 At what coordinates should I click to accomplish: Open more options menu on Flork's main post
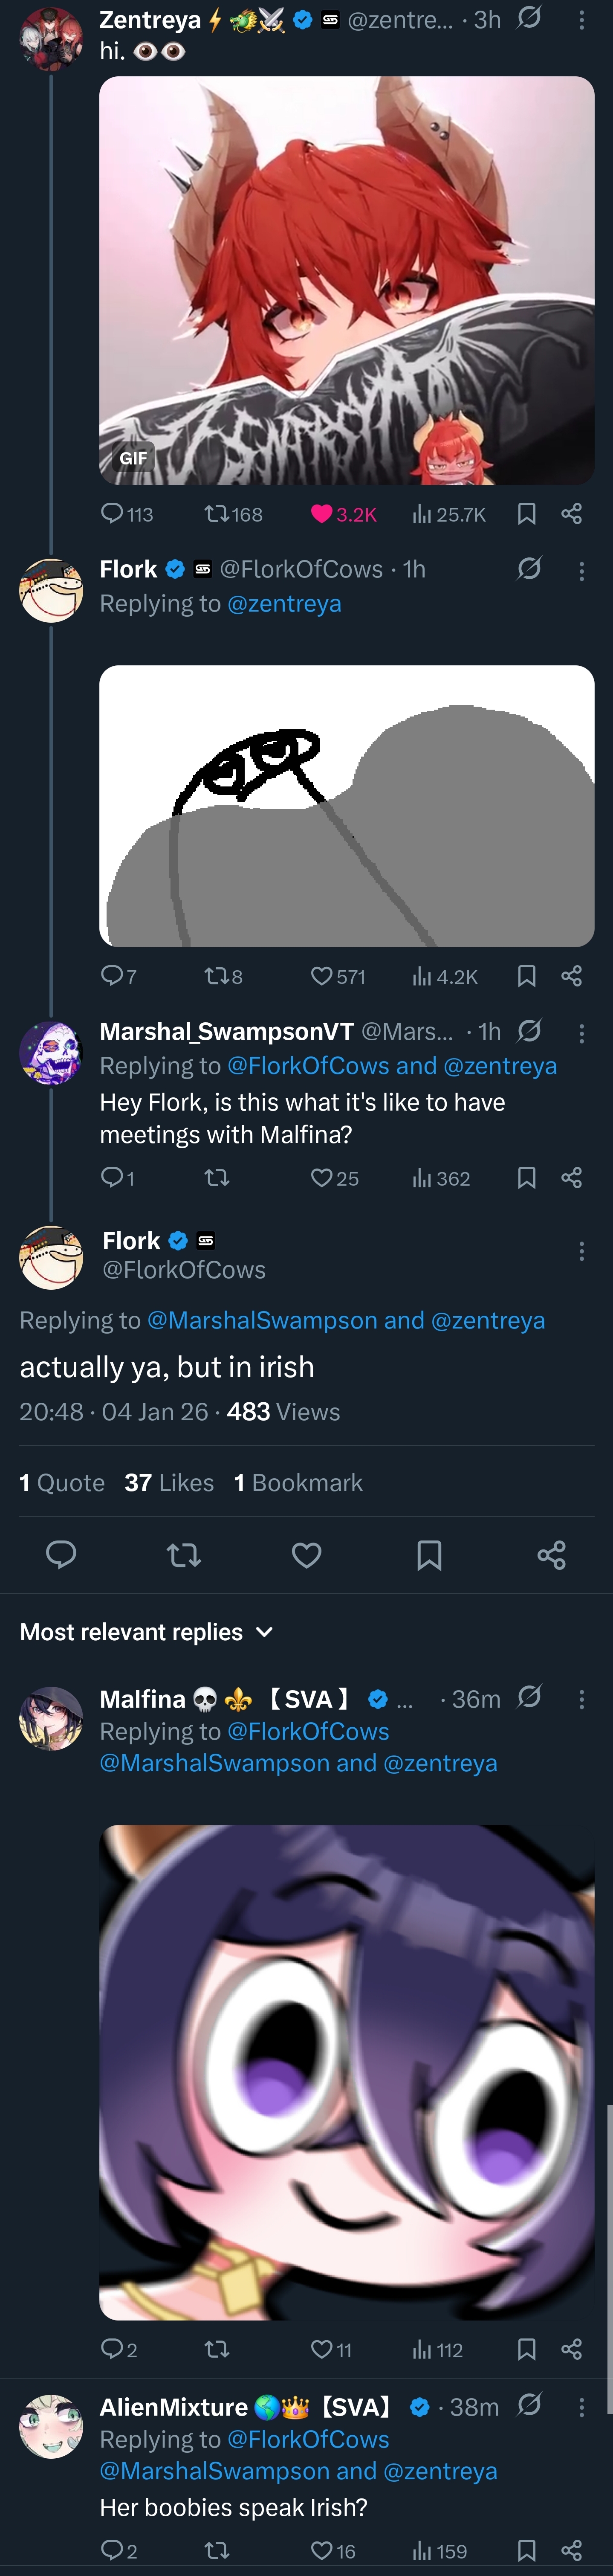point(581,1251)
